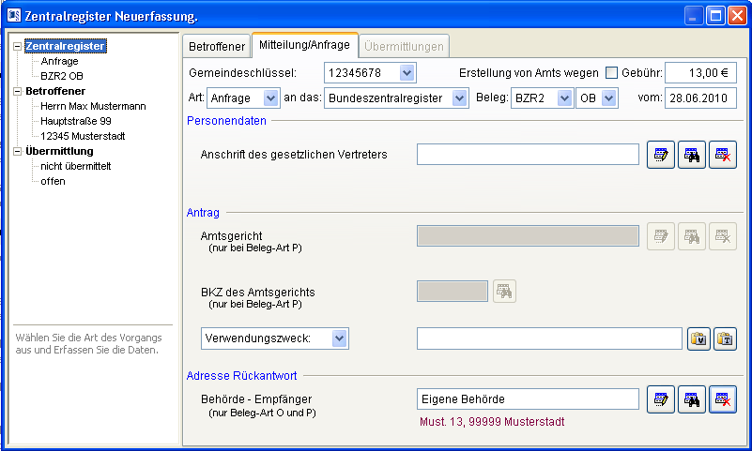This screenshot has height=451, width=752.
Task: Click delete icon for Behörde - Empfänger
Action: pos(723,399)
